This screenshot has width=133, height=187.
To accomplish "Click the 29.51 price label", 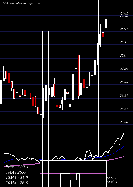I will (x=124, y=13).
